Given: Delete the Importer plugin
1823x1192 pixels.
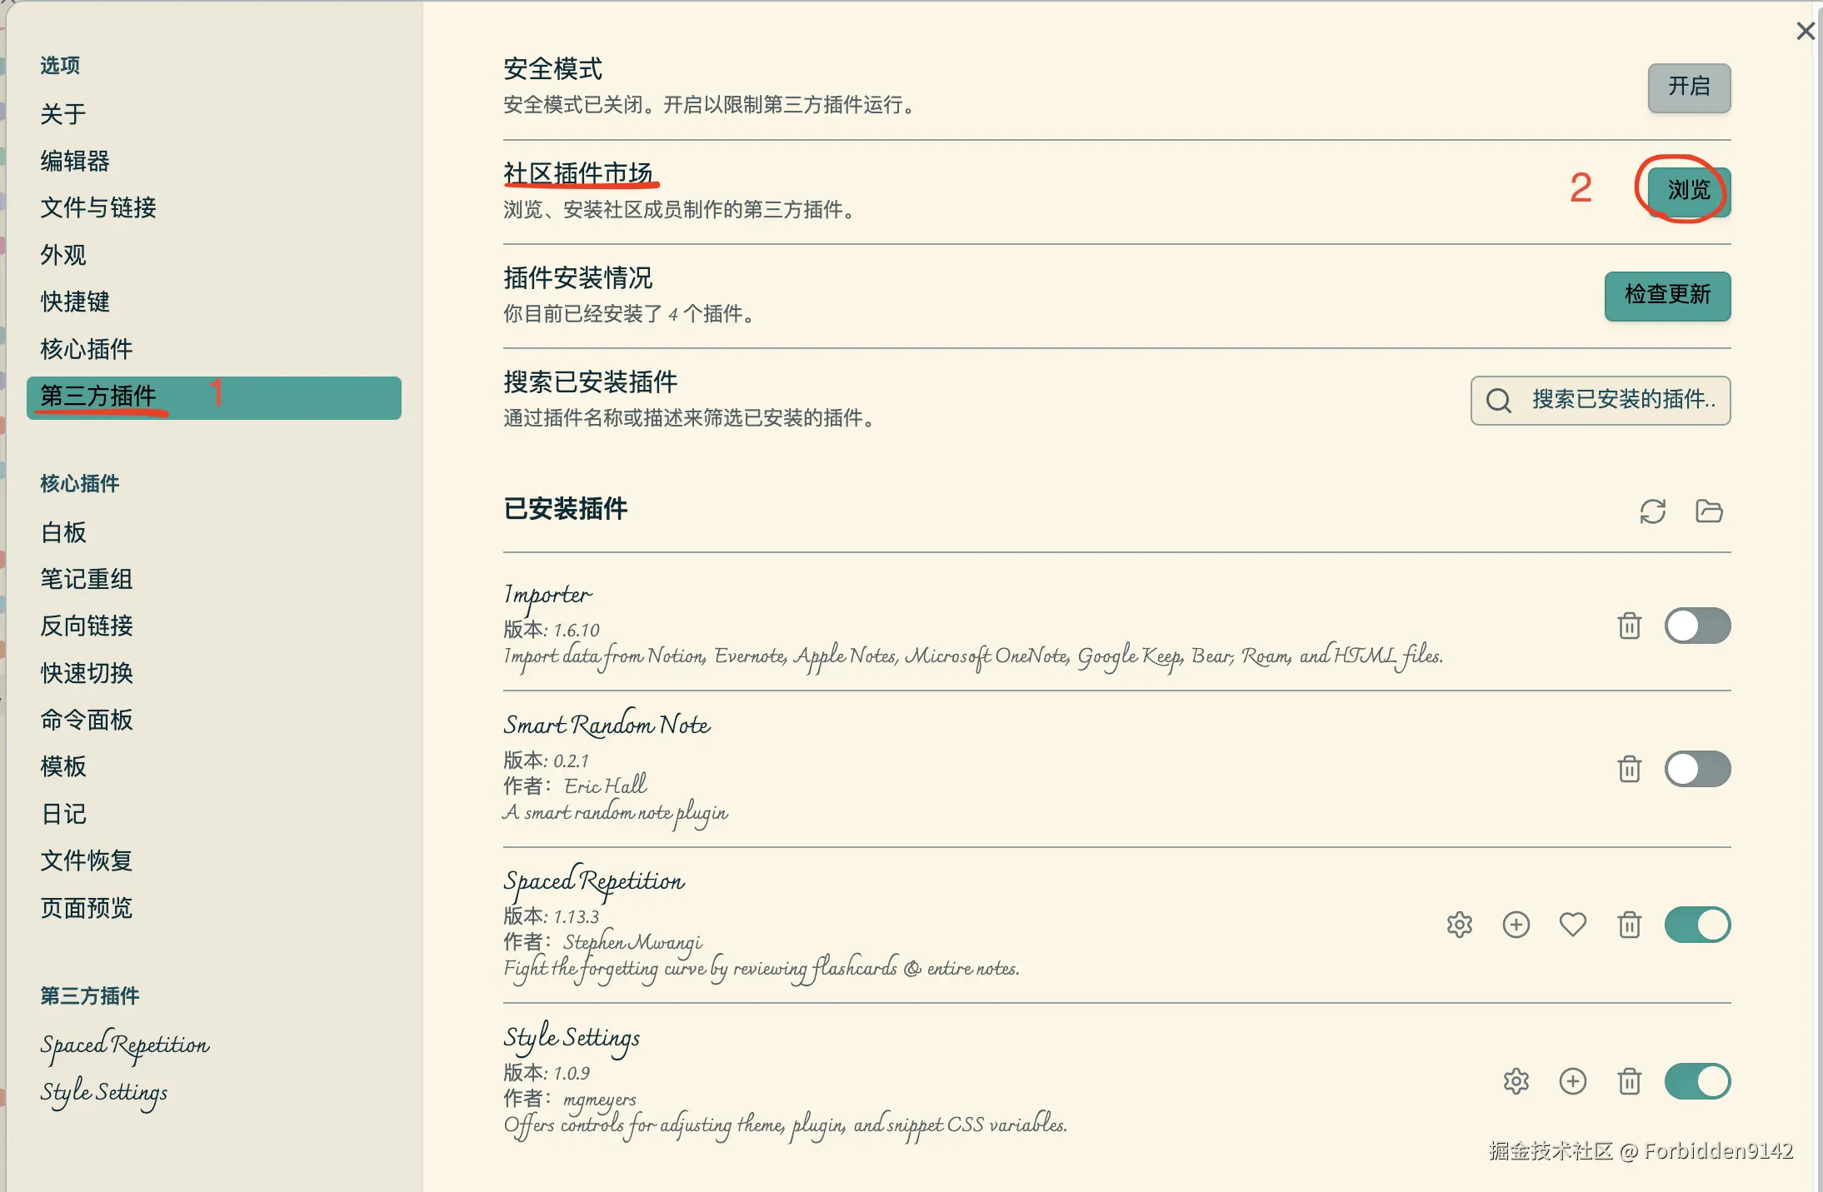Looking at the screenshot, I should click(1630, 626).
